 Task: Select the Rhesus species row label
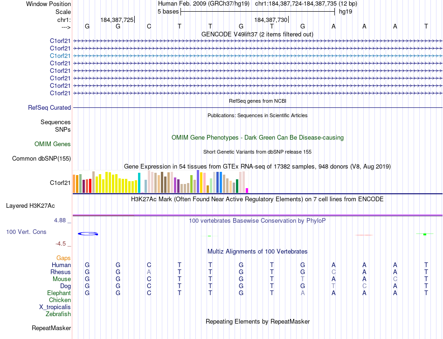click(61, 272)
